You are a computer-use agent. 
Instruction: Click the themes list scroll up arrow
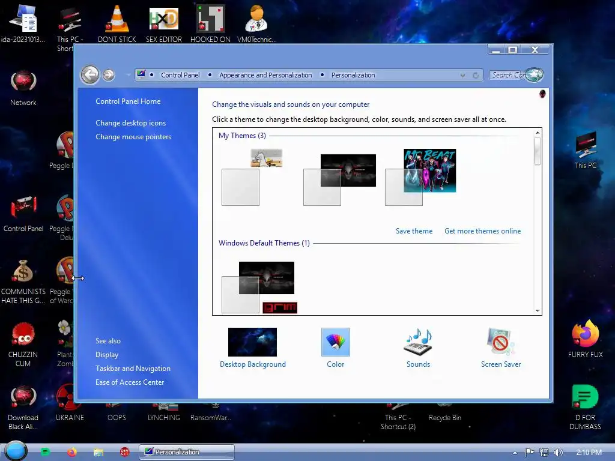coord(538,133)
